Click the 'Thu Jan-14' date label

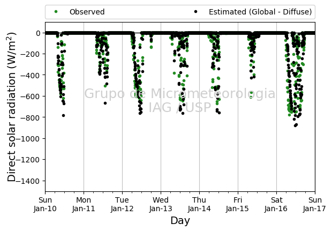(x=199, y=205)
